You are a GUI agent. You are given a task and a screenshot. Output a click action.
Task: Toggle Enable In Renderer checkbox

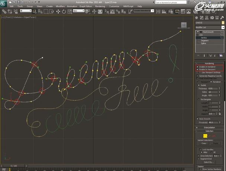point(197,67)
